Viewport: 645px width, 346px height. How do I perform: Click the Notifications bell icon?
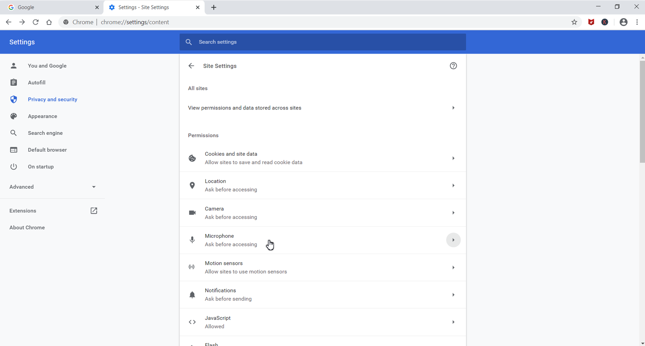click(x=192, y=295)
